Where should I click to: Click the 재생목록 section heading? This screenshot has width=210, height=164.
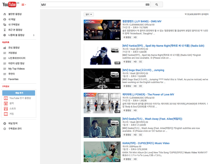coord(6,42)
